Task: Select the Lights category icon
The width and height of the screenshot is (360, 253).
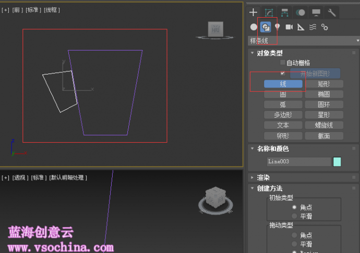Action: (277, 27)
